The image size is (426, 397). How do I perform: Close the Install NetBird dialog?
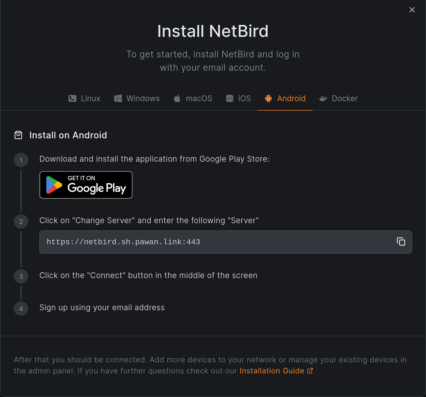pyautogui.click(x=412, y=10)
